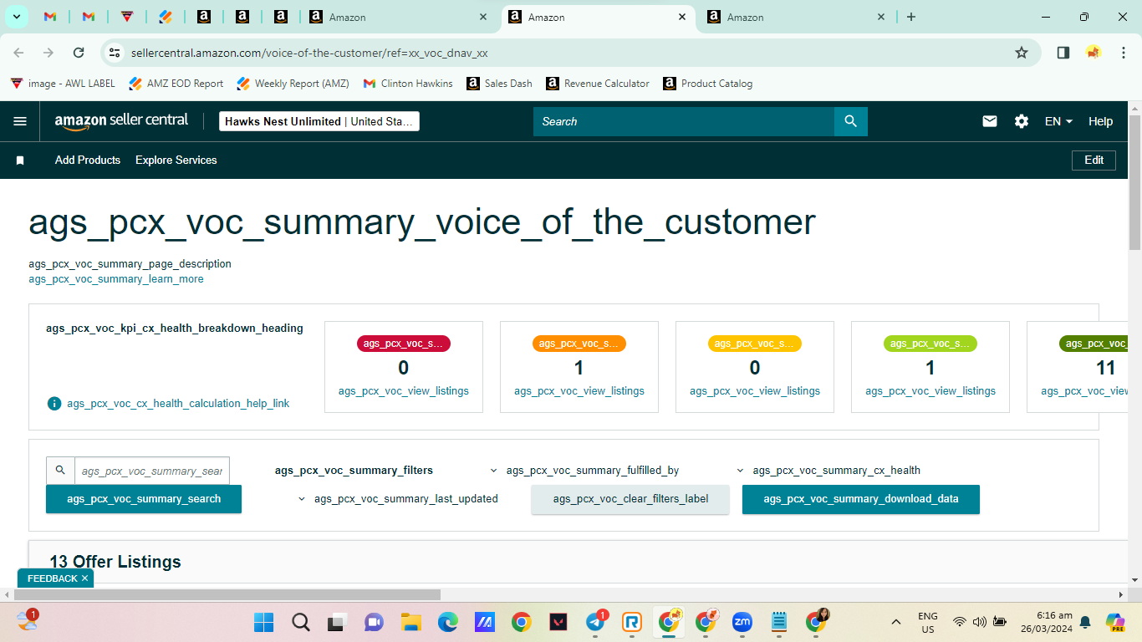This screenshot has width=1142, height=642.
Task: Click the FEEDBACK button
Action: coord(52,578)
